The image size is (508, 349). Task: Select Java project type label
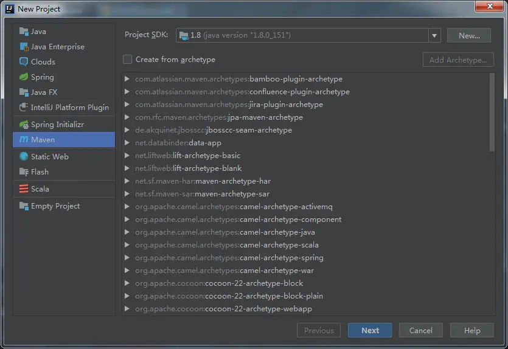38,32
